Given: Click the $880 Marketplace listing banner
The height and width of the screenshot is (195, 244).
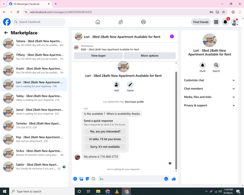Looking at the screenshot, I should tap(125, 48).
